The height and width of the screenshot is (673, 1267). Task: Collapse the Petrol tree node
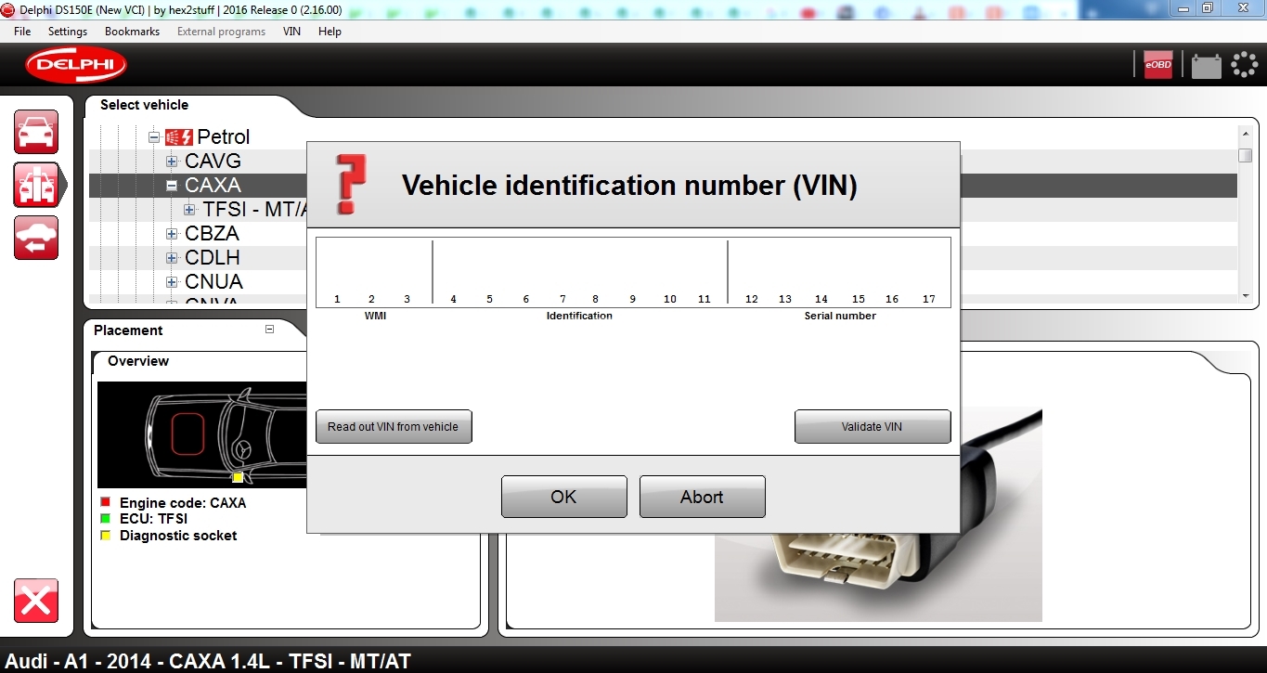click(x=154, y=137)
